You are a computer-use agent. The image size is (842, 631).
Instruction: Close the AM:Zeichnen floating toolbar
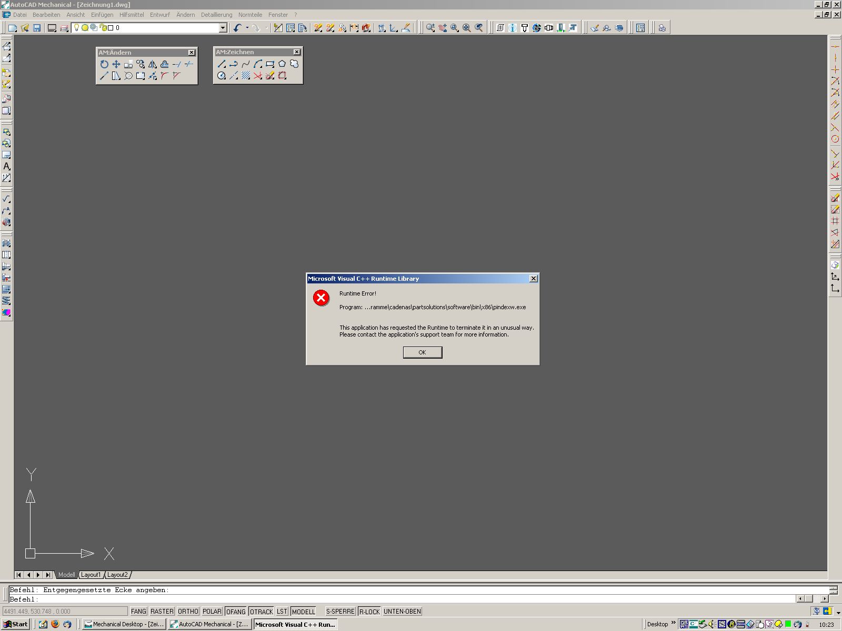pyautogui.click(x=297, y=52)
